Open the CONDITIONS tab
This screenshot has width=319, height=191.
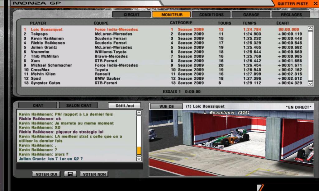click(211, 14)
